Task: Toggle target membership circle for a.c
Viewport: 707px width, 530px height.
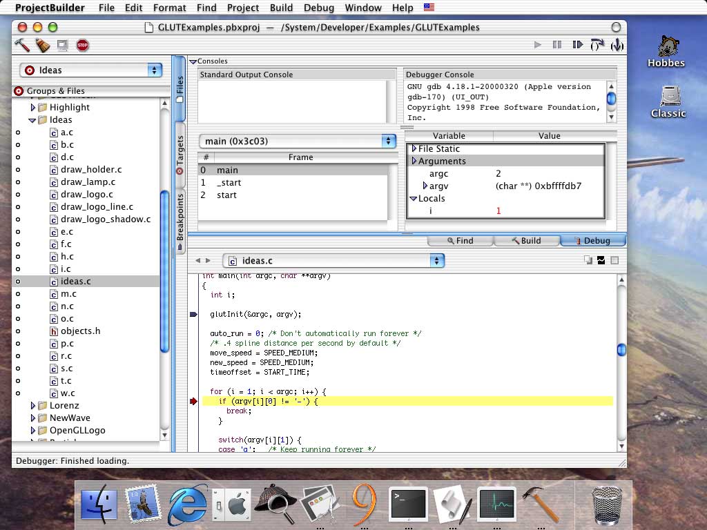Action: click(18, 132)
